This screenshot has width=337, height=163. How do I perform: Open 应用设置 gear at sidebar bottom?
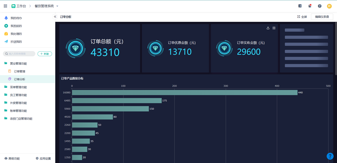(x=43, y=158)
